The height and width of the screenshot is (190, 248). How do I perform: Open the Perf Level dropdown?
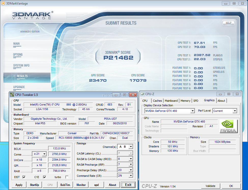(235, 111)
